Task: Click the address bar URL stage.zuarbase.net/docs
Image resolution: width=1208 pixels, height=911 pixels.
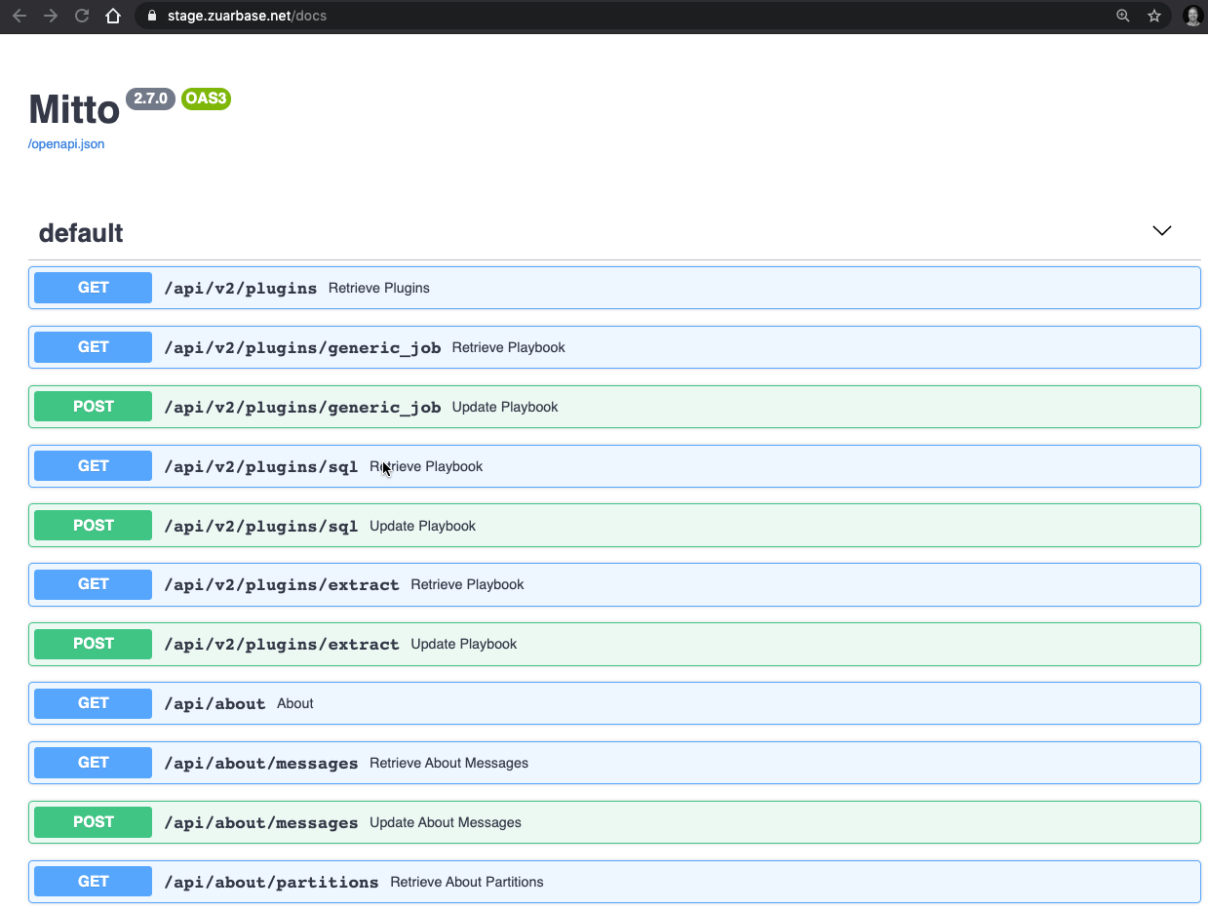Action: [247, 16]
